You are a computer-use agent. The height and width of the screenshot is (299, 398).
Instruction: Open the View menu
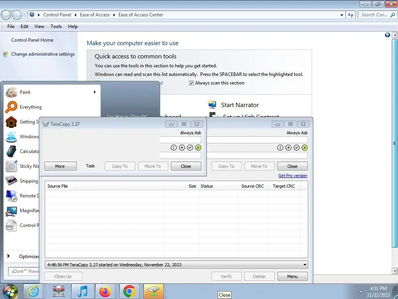tap(39, 26)
